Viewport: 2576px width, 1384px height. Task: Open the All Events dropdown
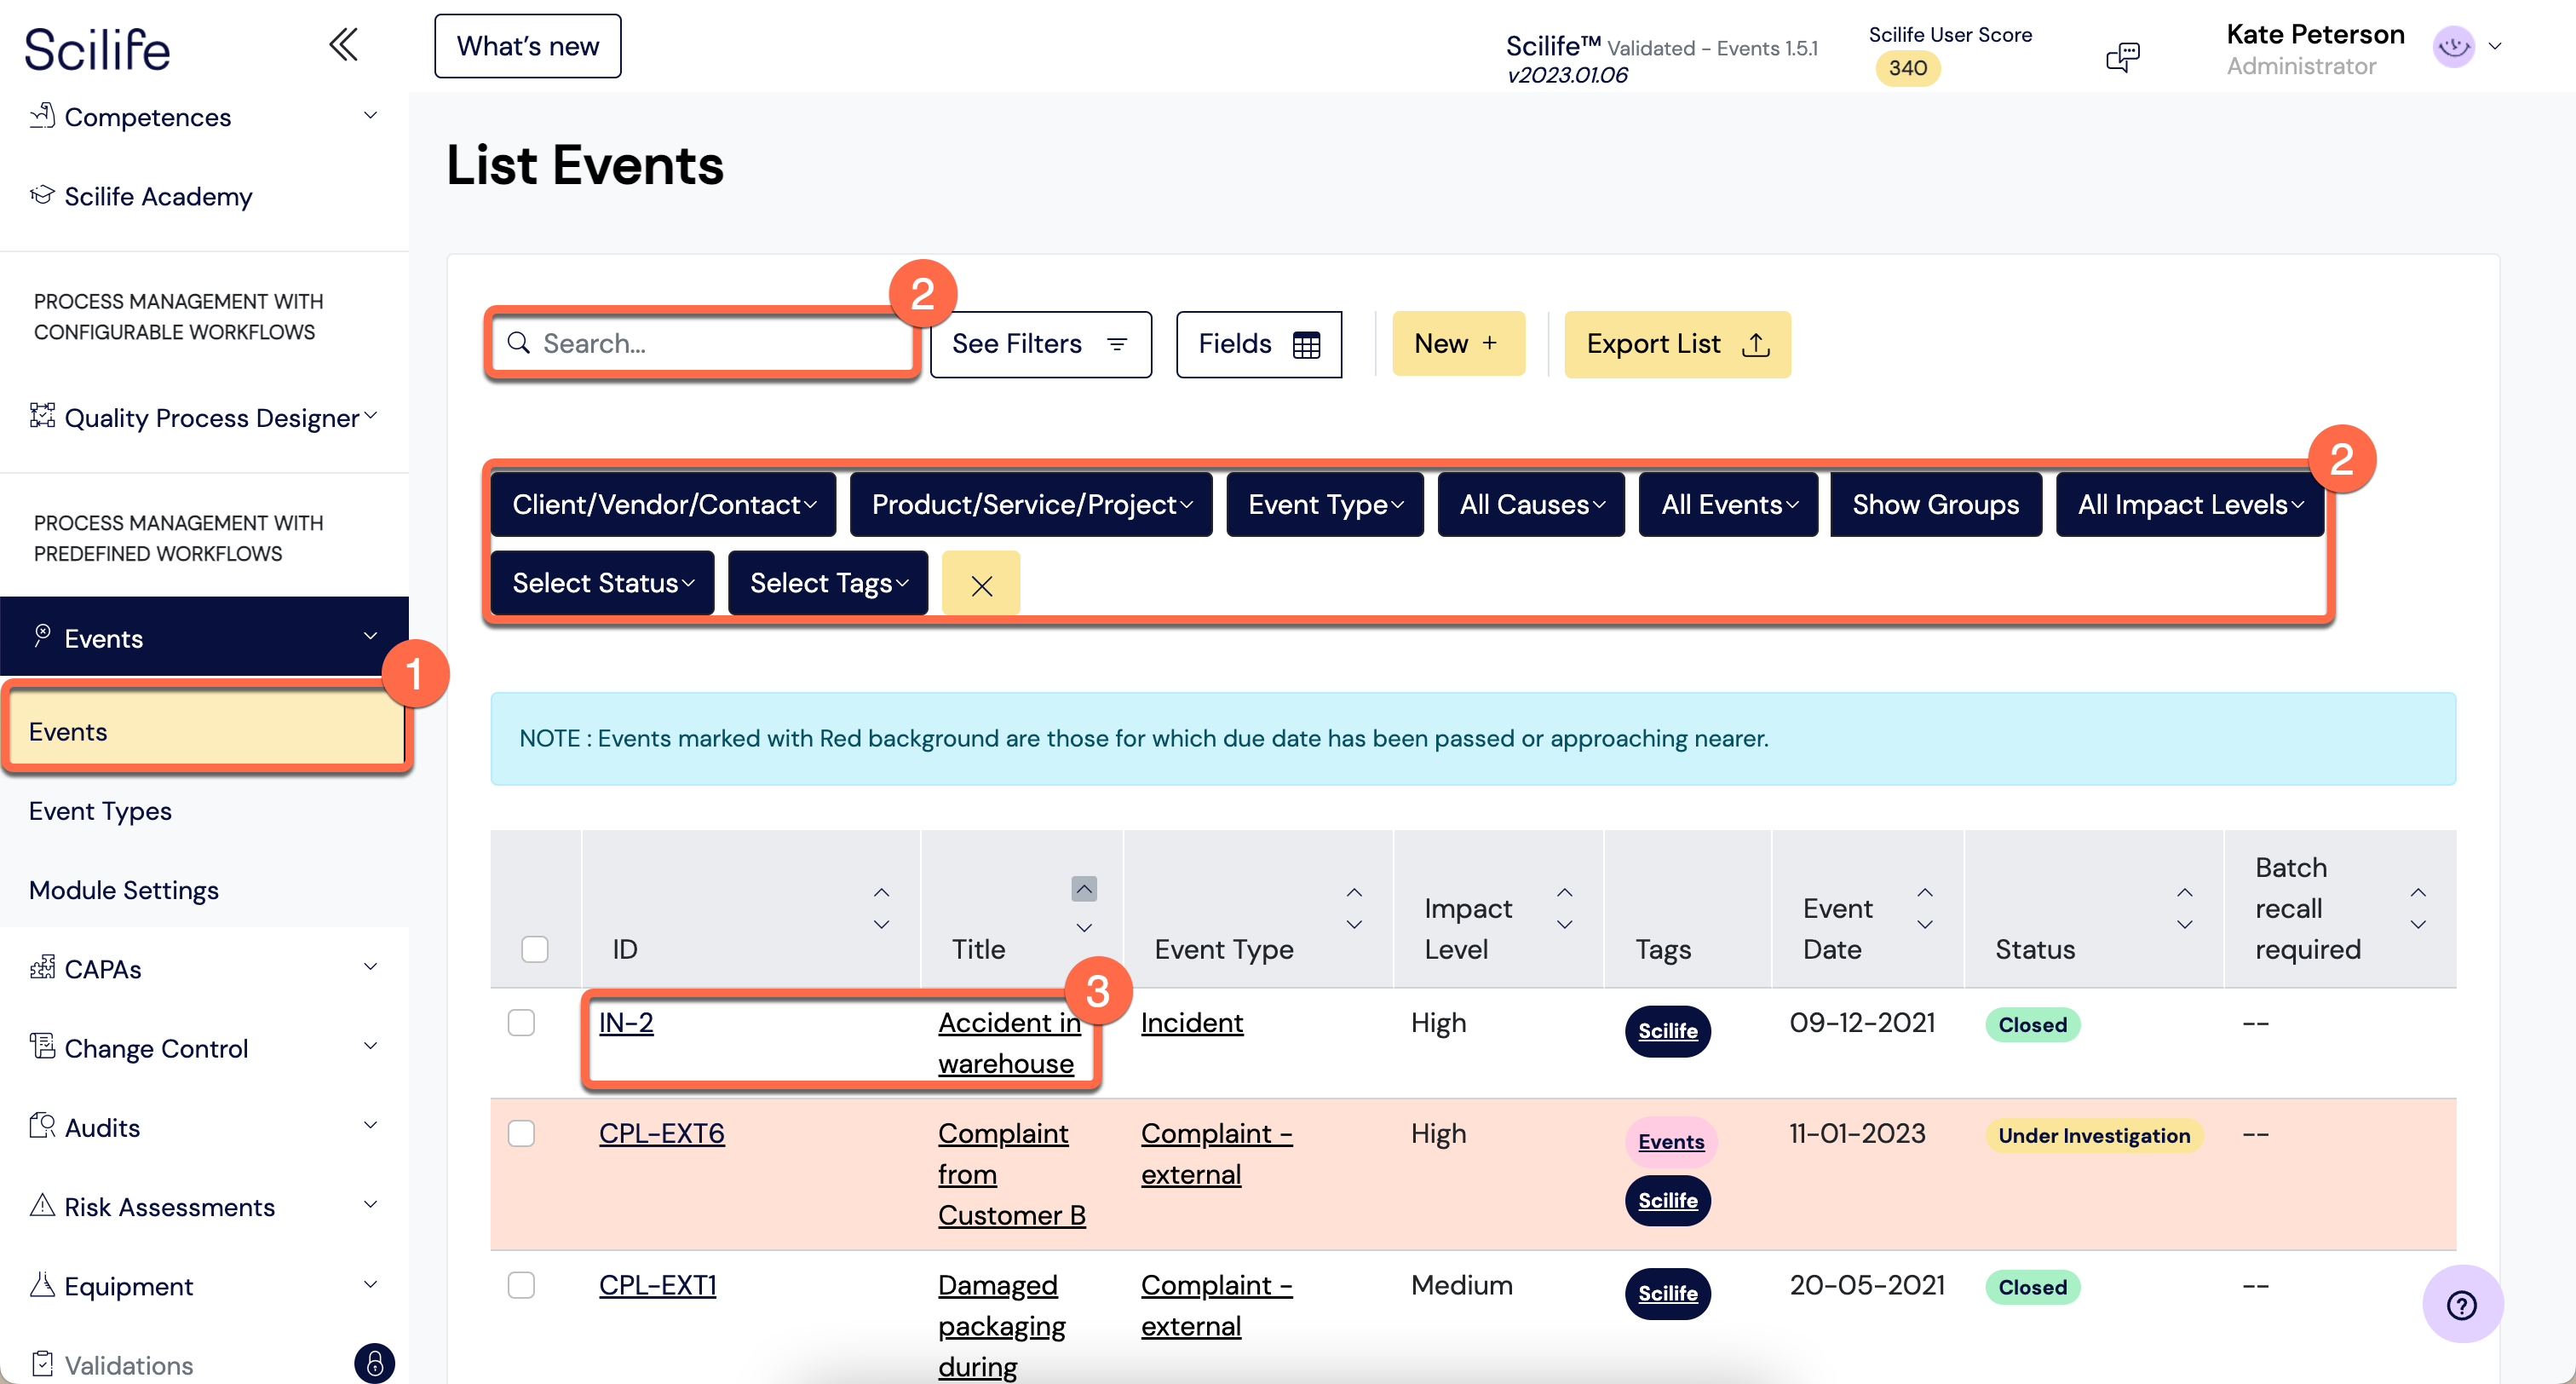tap(1728, 505)
